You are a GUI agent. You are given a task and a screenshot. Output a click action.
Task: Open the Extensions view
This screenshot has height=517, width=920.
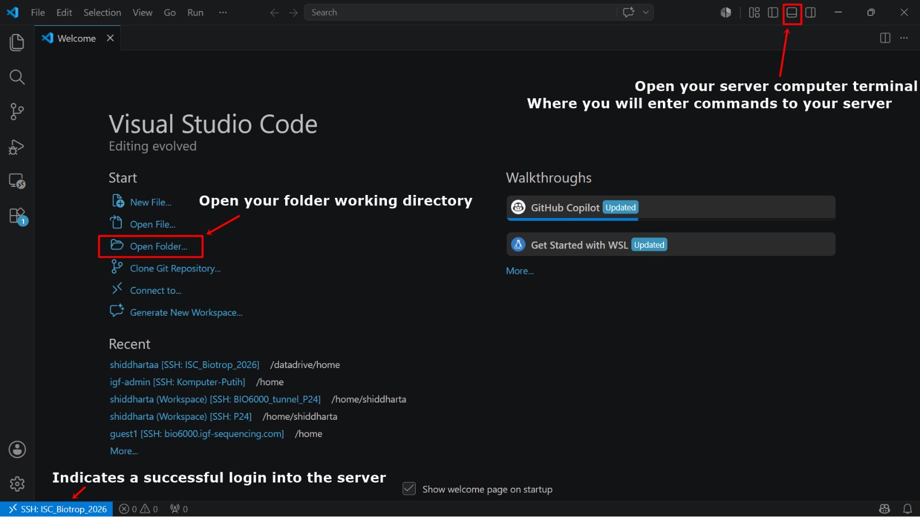pos(17,216)
